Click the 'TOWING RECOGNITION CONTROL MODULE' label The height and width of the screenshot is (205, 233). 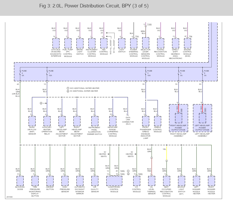coord(161,53)
